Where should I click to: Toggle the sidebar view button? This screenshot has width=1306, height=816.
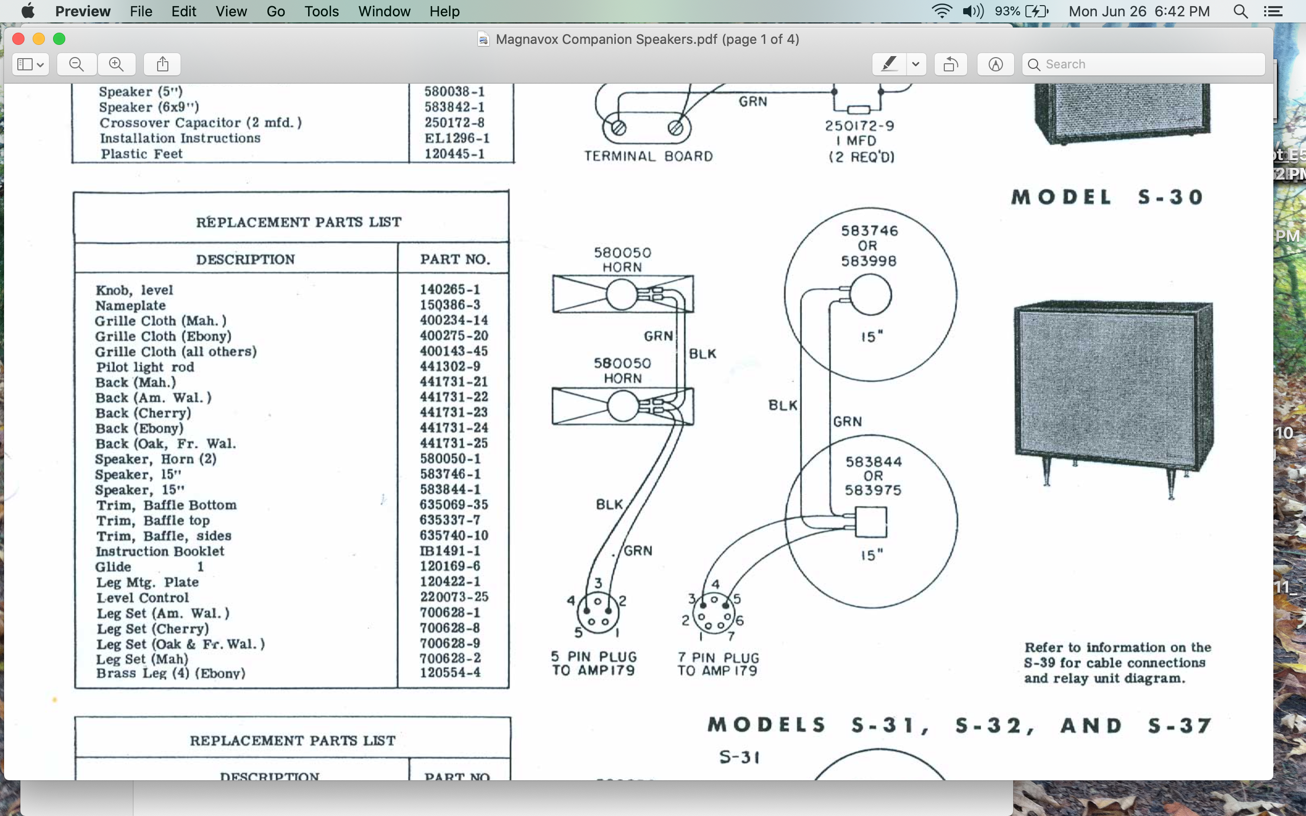pos(24,64)
